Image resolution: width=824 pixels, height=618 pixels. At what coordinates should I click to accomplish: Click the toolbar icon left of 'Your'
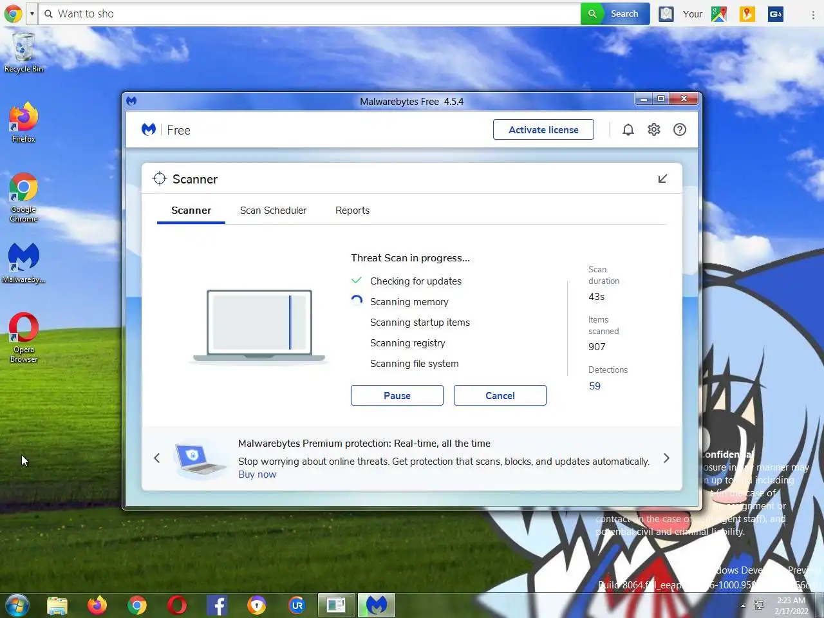point(666,14)
